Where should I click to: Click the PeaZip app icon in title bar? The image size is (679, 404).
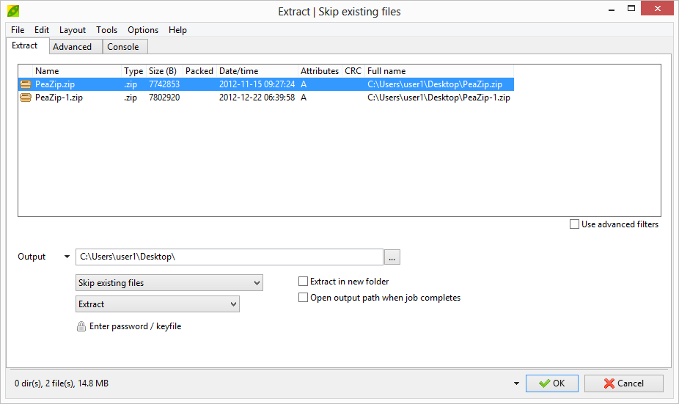13,11
